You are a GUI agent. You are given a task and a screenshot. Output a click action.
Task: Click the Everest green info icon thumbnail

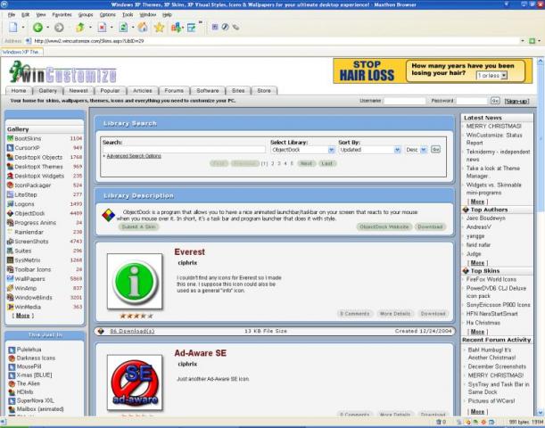coord(135,281)
